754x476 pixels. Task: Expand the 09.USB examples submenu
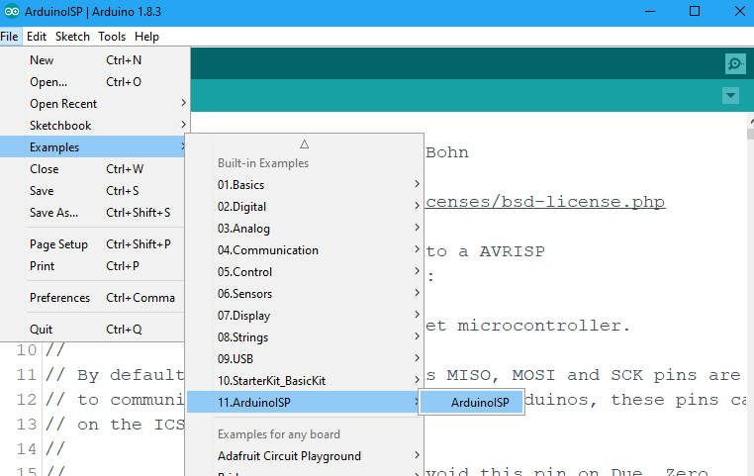[x=305, y=358]
